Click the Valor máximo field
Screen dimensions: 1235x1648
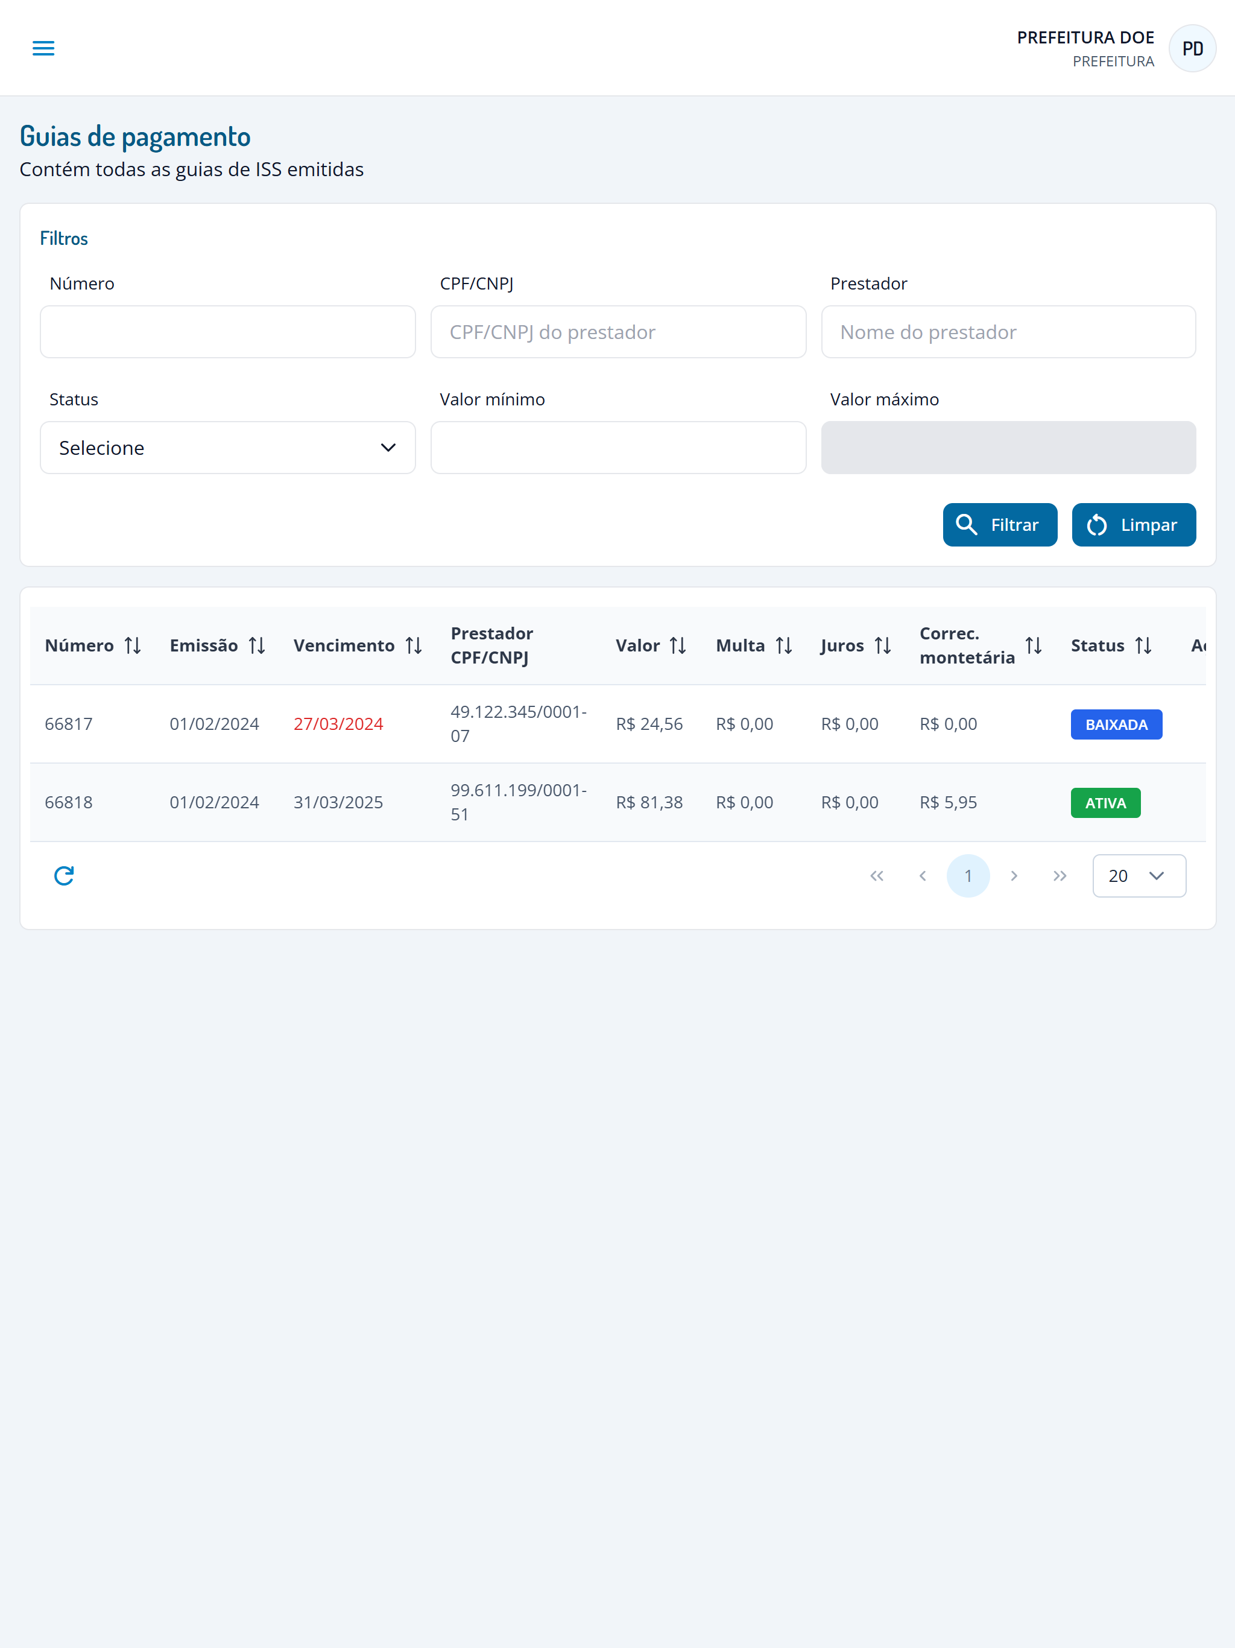click(1008, 448)
